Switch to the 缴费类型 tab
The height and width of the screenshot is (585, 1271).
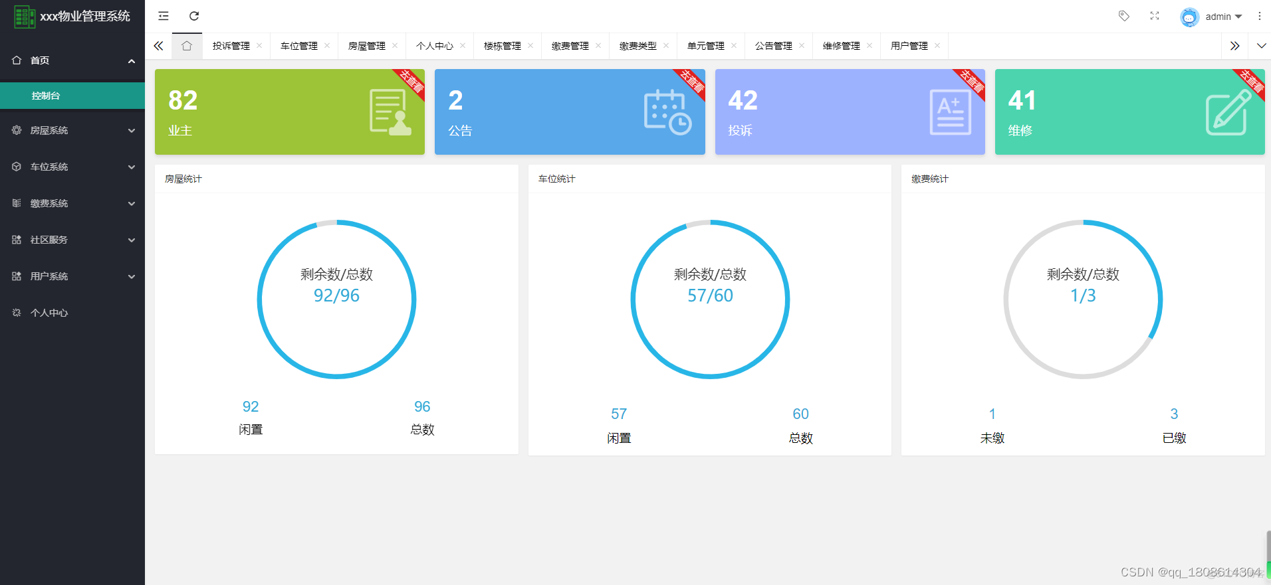click(x=638, y=46)
